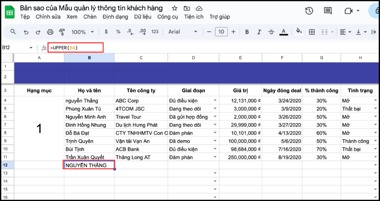Open the Công cụ menu

(x=168, y=17)
